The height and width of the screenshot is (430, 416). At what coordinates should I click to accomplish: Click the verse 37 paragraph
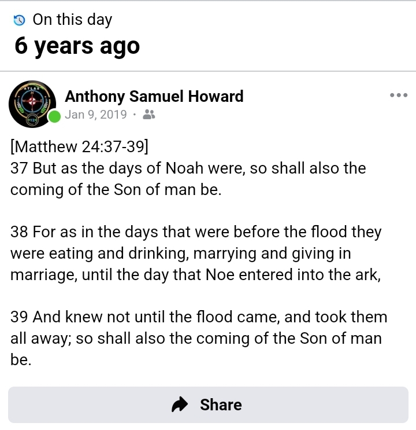point(188,178)
